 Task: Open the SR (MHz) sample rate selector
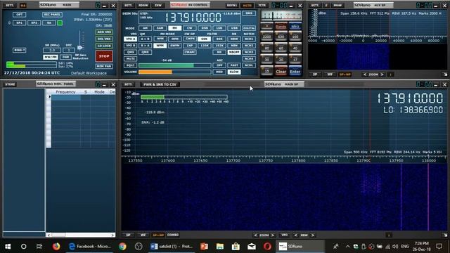point(52,50)
